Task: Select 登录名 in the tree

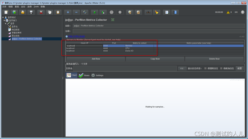Action: 15,27
